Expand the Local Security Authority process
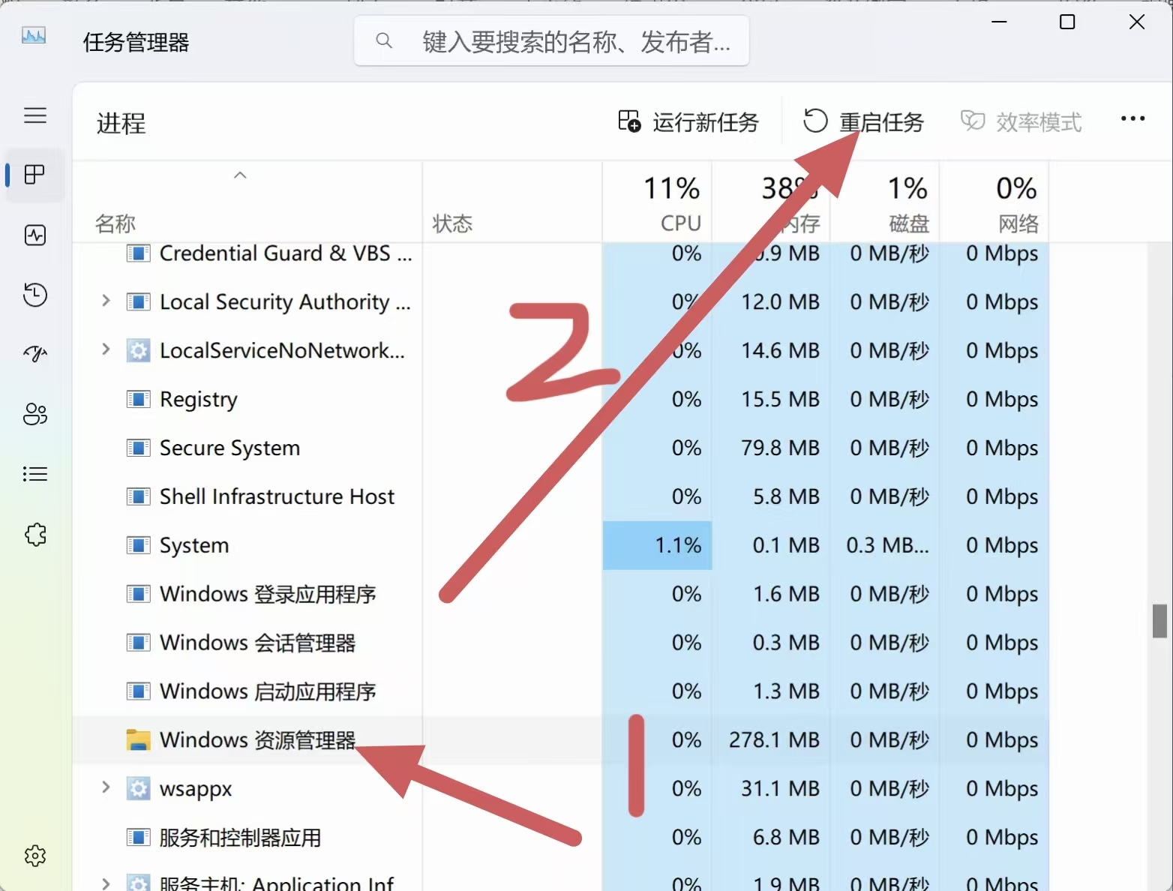The image size is (1173, 891). pos(106,301)
